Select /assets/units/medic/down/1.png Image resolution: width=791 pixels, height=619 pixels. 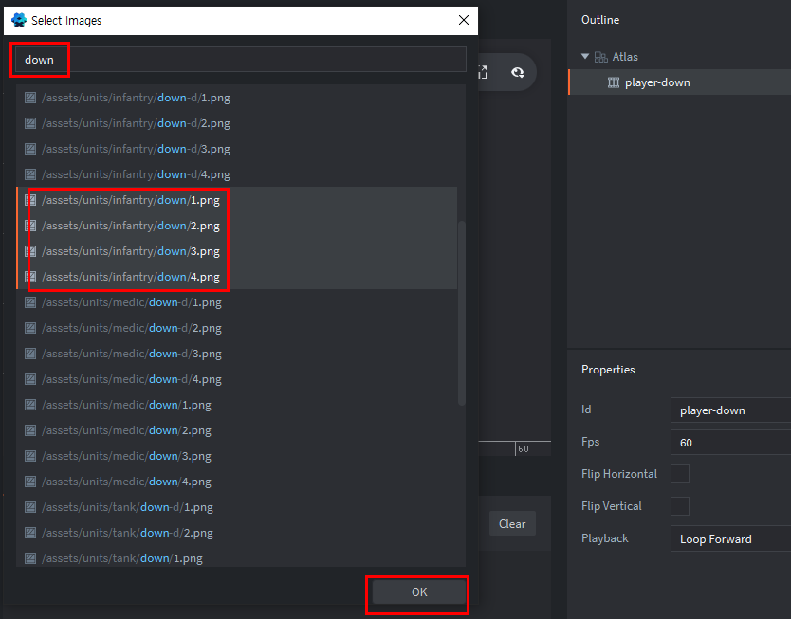(x=236, y=405)
